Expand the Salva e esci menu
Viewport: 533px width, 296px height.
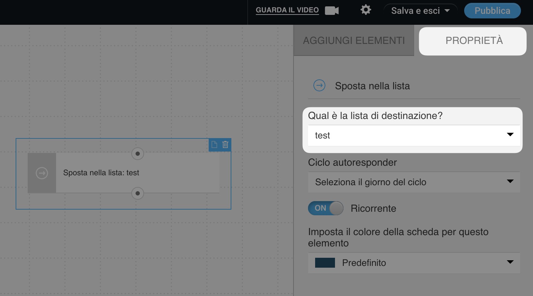point(421,11)
